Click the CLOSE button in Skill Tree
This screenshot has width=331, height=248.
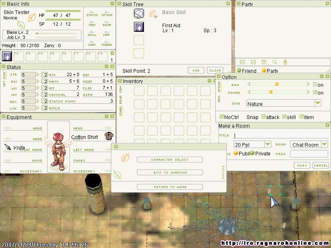coord(215,70)
